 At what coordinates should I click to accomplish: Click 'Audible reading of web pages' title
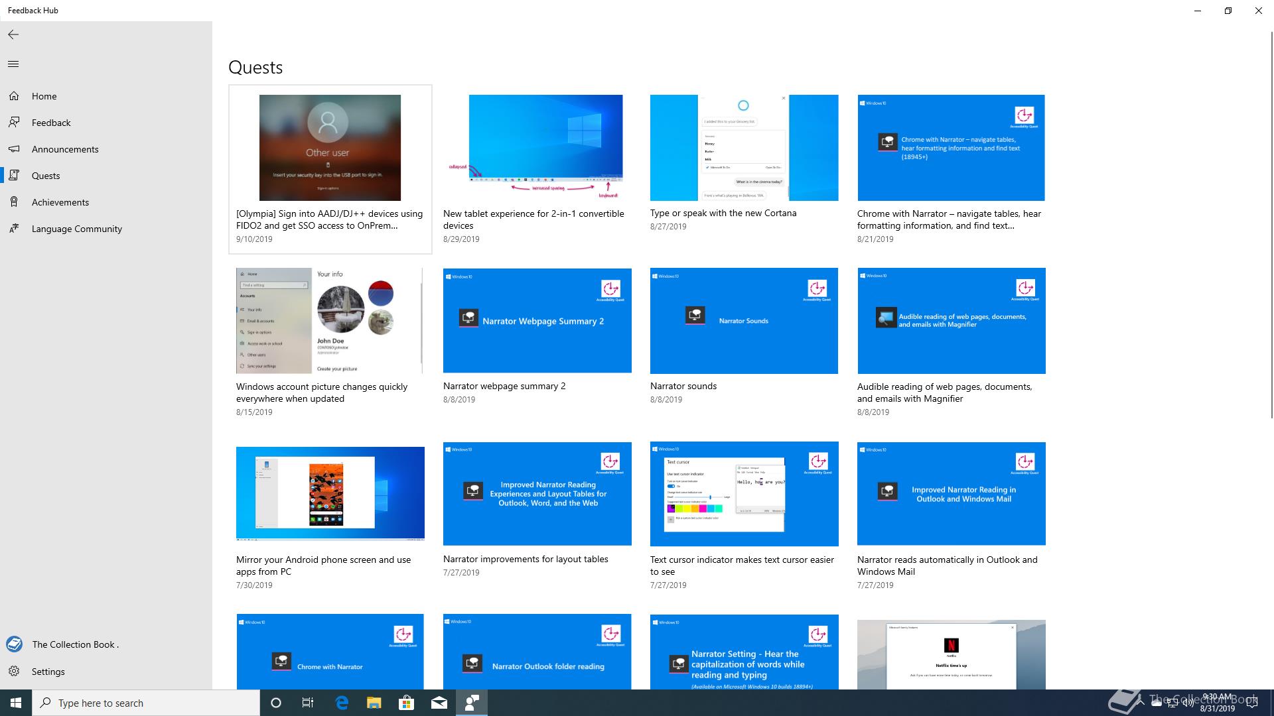coord(944,392)
